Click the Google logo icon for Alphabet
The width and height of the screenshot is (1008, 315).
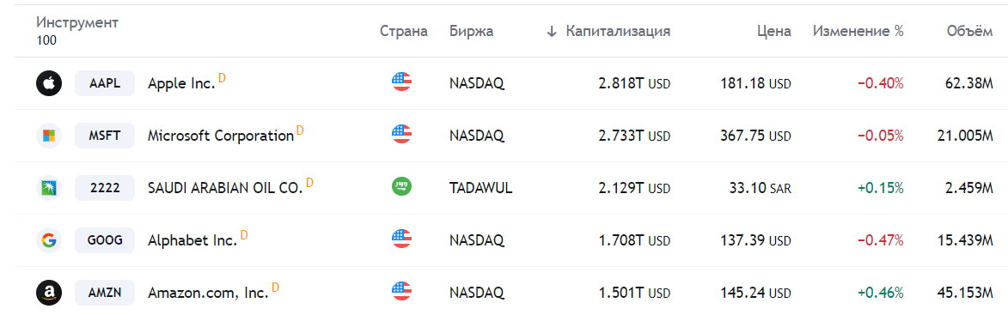click(x=49, y=240)
